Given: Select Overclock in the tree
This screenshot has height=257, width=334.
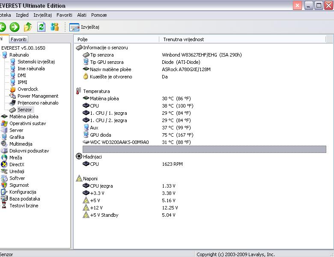Looking at the screenshot, I should coord(27,89).
